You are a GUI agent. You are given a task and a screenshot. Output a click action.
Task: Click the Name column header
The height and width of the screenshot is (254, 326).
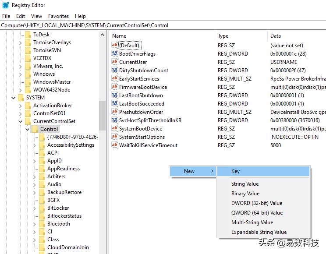coord(119,36)
